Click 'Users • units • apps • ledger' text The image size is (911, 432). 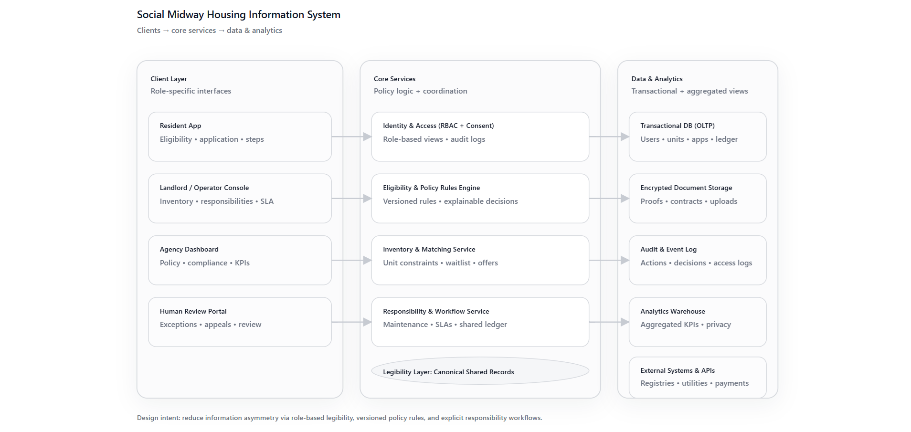[x=689, y=139]
